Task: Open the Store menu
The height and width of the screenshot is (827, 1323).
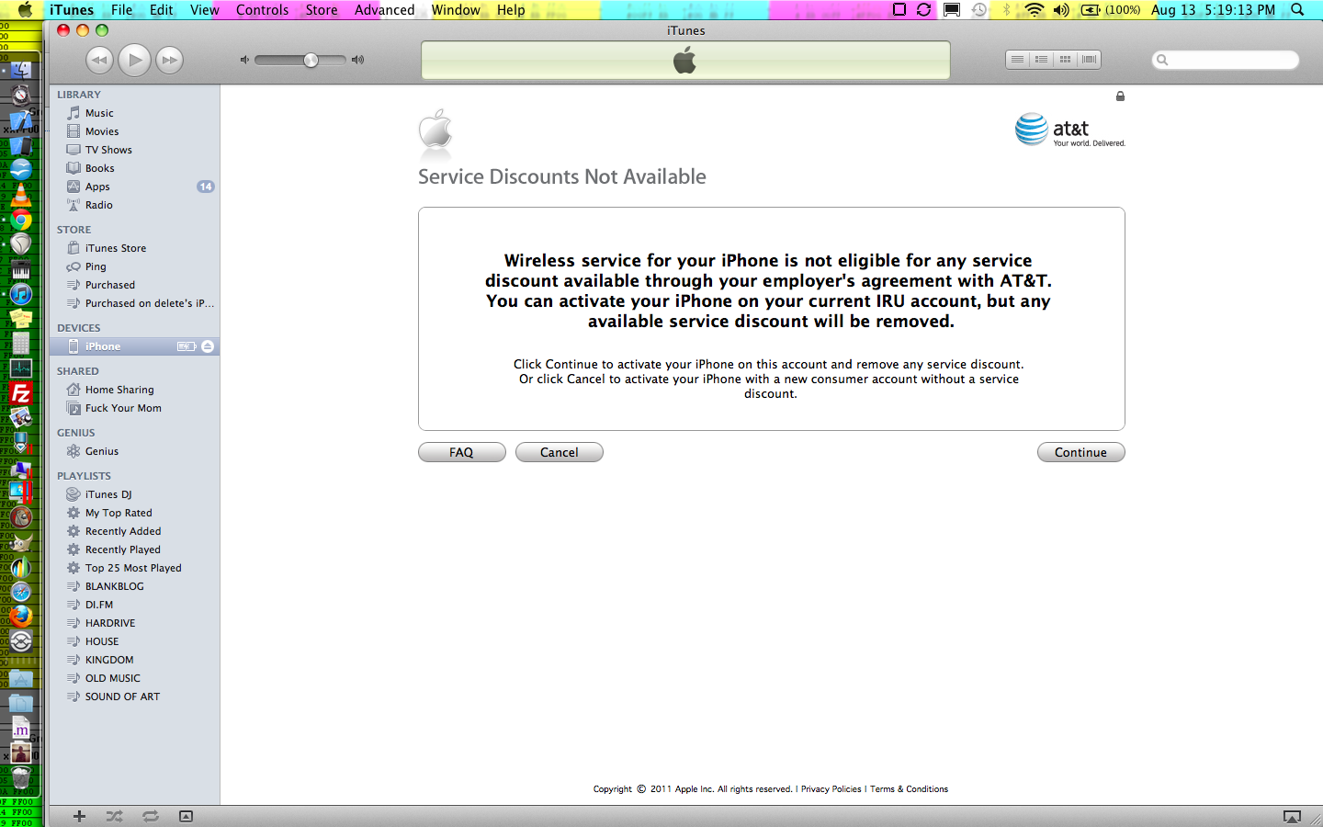Action: point(322,10)
